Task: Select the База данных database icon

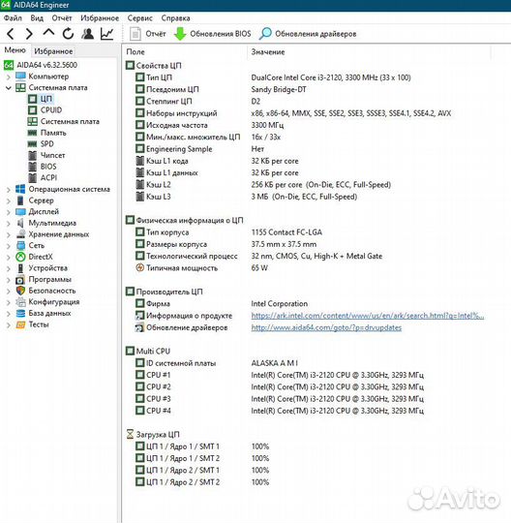Action: [20, 313]
